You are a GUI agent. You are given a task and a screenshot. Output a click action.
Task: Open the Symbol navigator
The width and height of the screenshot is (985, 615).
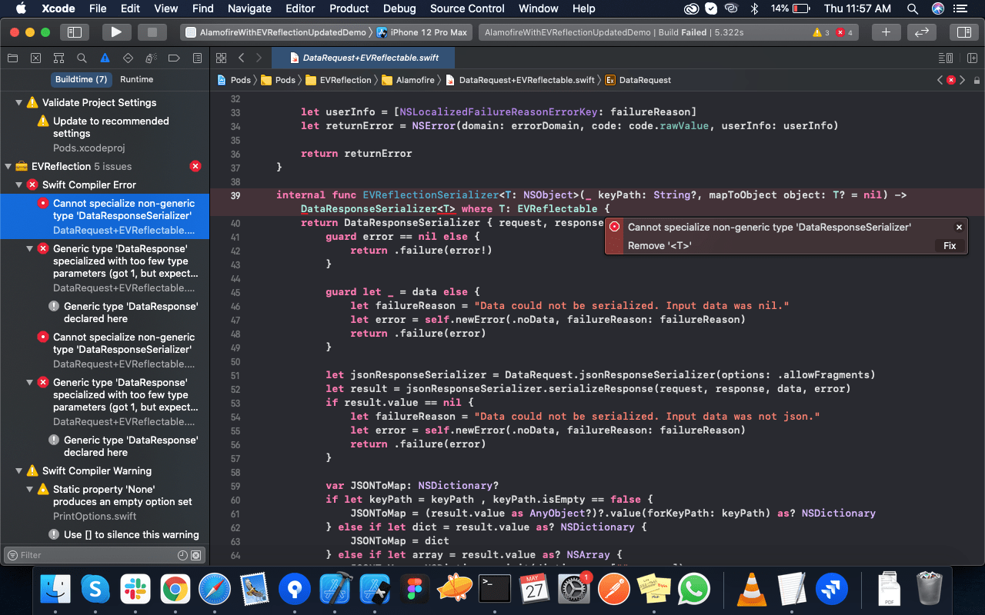coord(58,58)
